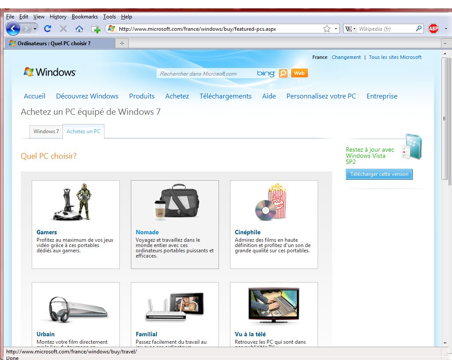Open the Tools menu
This screenshot has height=360, width=452.
click(x=110, y=17)
